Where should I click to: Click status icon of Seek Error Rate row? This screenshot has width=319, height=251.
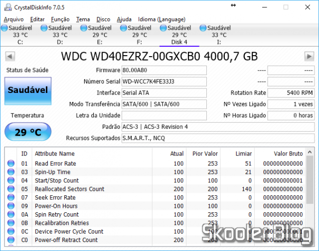click(11, 197)
